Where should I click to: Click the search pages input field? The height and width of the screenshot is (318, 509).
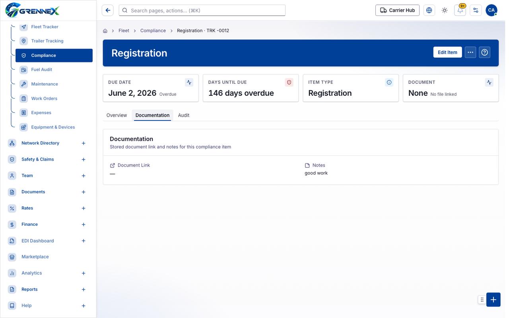[x=202, y=10]
